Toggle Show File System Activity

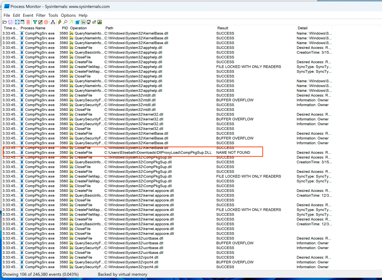coord(83,22)
